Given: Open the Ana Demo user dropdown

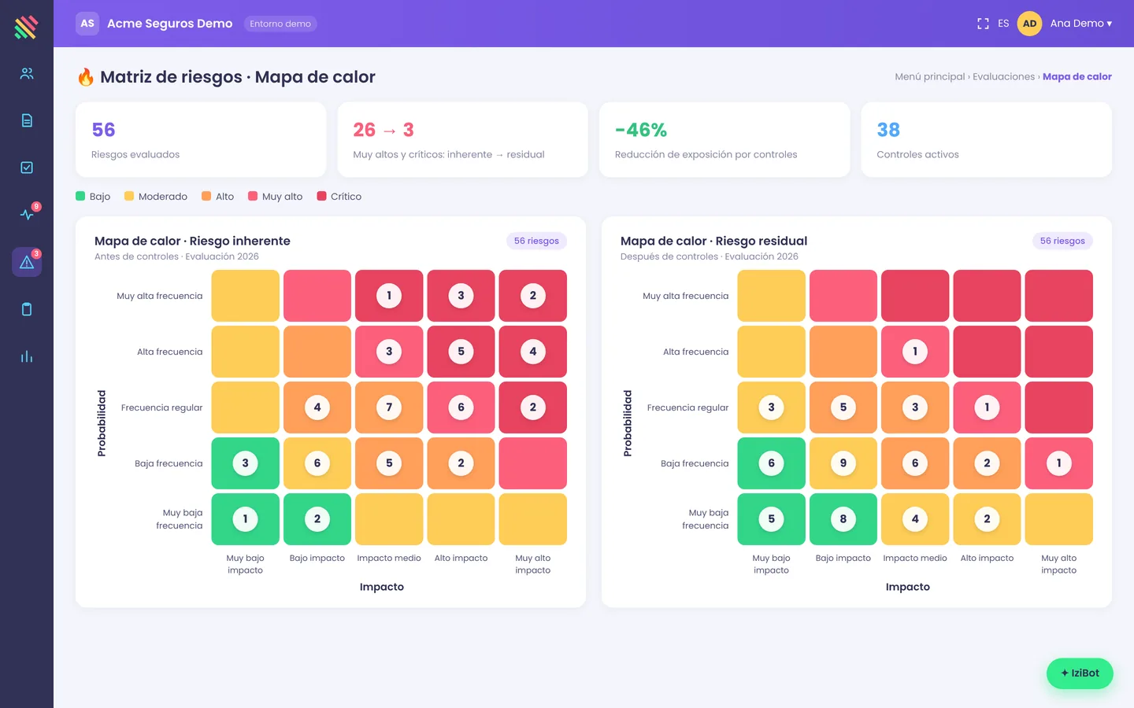Looking at the screenshot, I should (x=1065, y=24).
